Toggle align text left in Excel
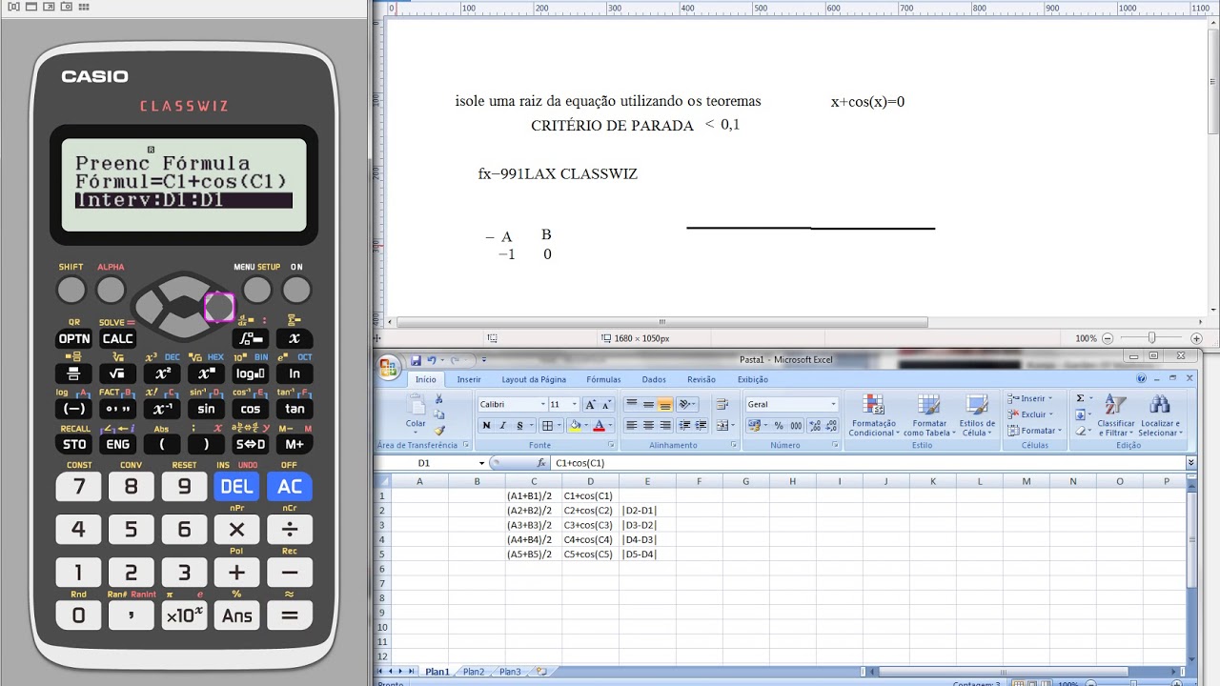 point(632,425)
